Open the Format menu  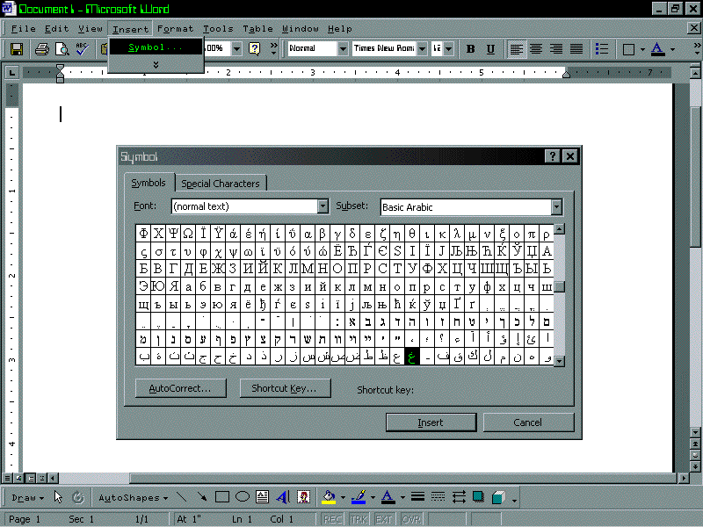click(176, 29)
